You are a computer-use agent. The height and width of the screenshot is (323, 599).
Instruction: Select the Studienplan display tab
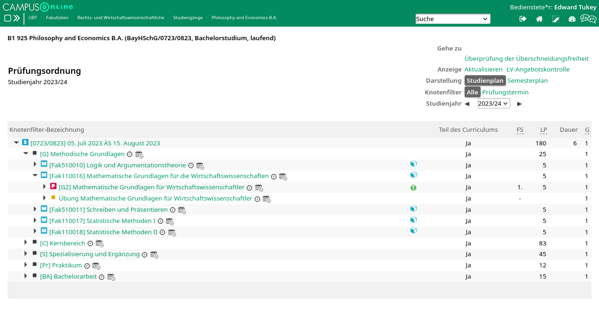(x=485, y=80)
